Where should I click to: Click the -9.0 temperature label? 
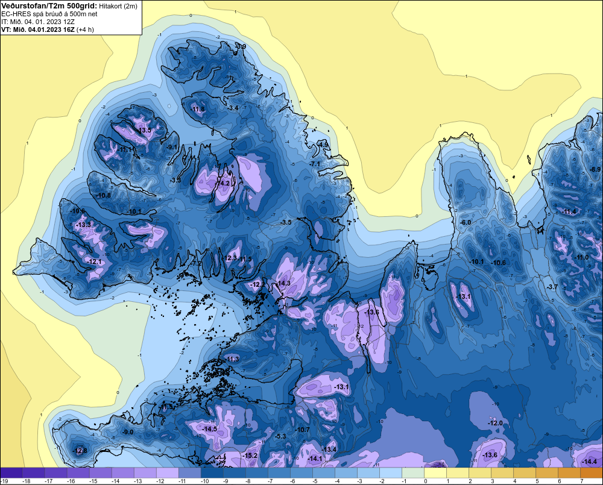[128, 432]
